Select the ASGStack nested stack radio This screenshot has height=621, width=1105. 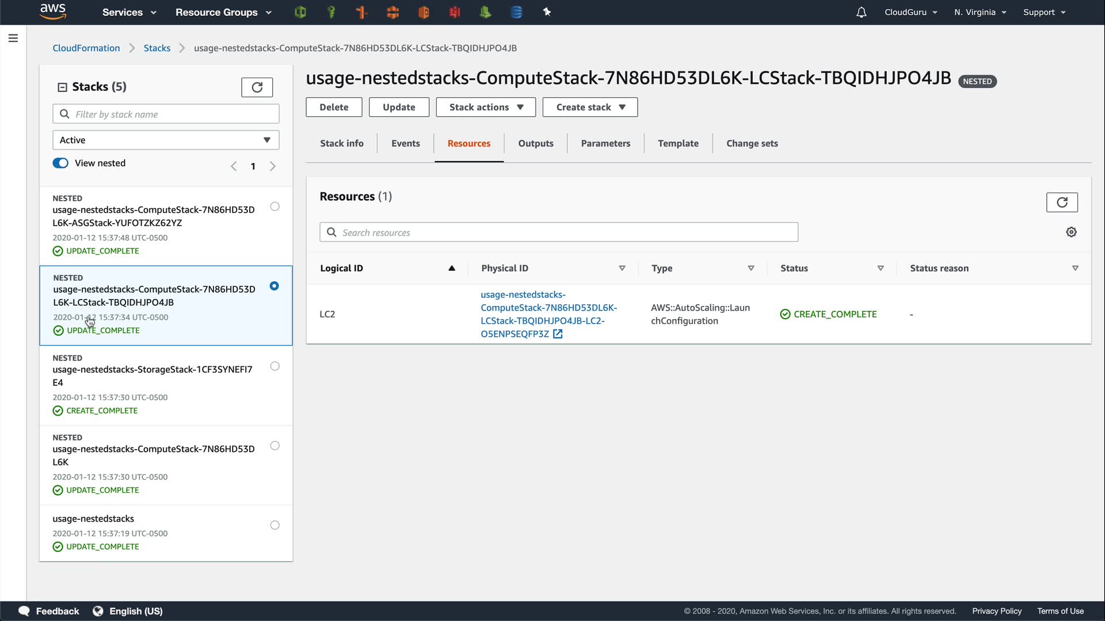point(275,206)
